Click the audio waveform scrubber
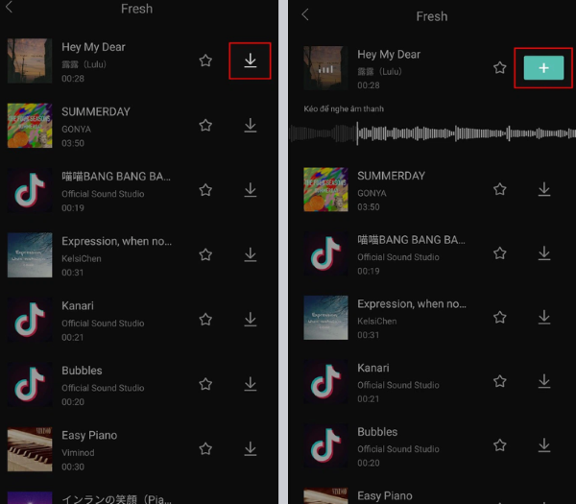 pos(432,133)
